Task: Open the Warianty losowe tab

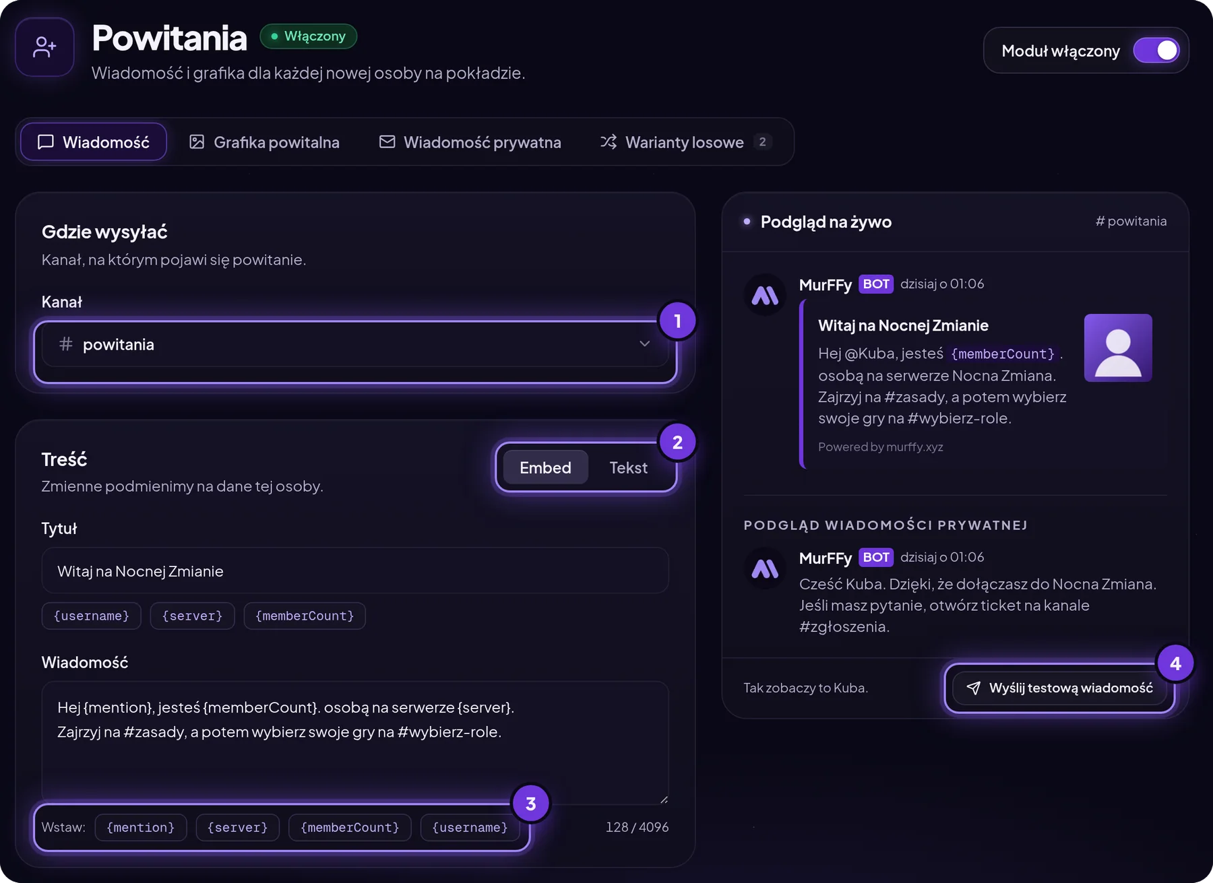Action: [x=686, y=142]
